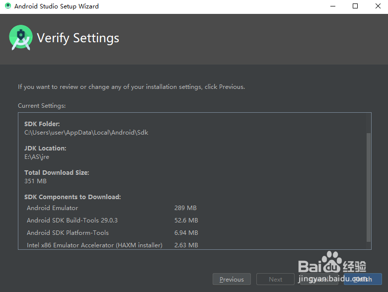The image size is (388, 292).
Task: Click the SDK Folder heading
Action: (x=42, y=124)
